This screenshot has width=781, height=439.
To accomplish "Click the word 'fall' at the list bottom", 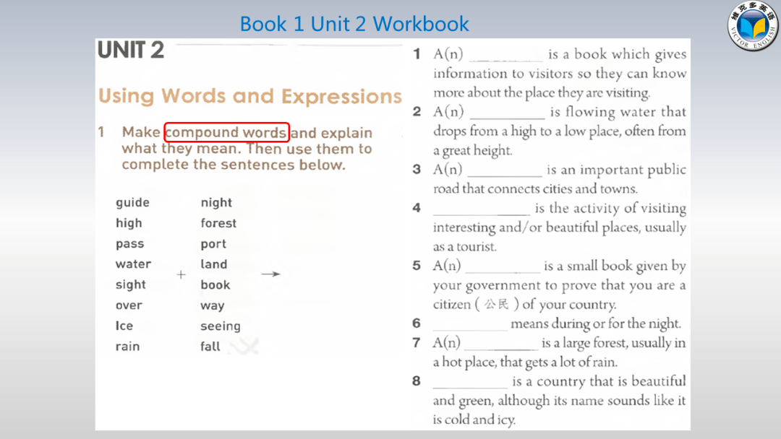I will point(210,347).
